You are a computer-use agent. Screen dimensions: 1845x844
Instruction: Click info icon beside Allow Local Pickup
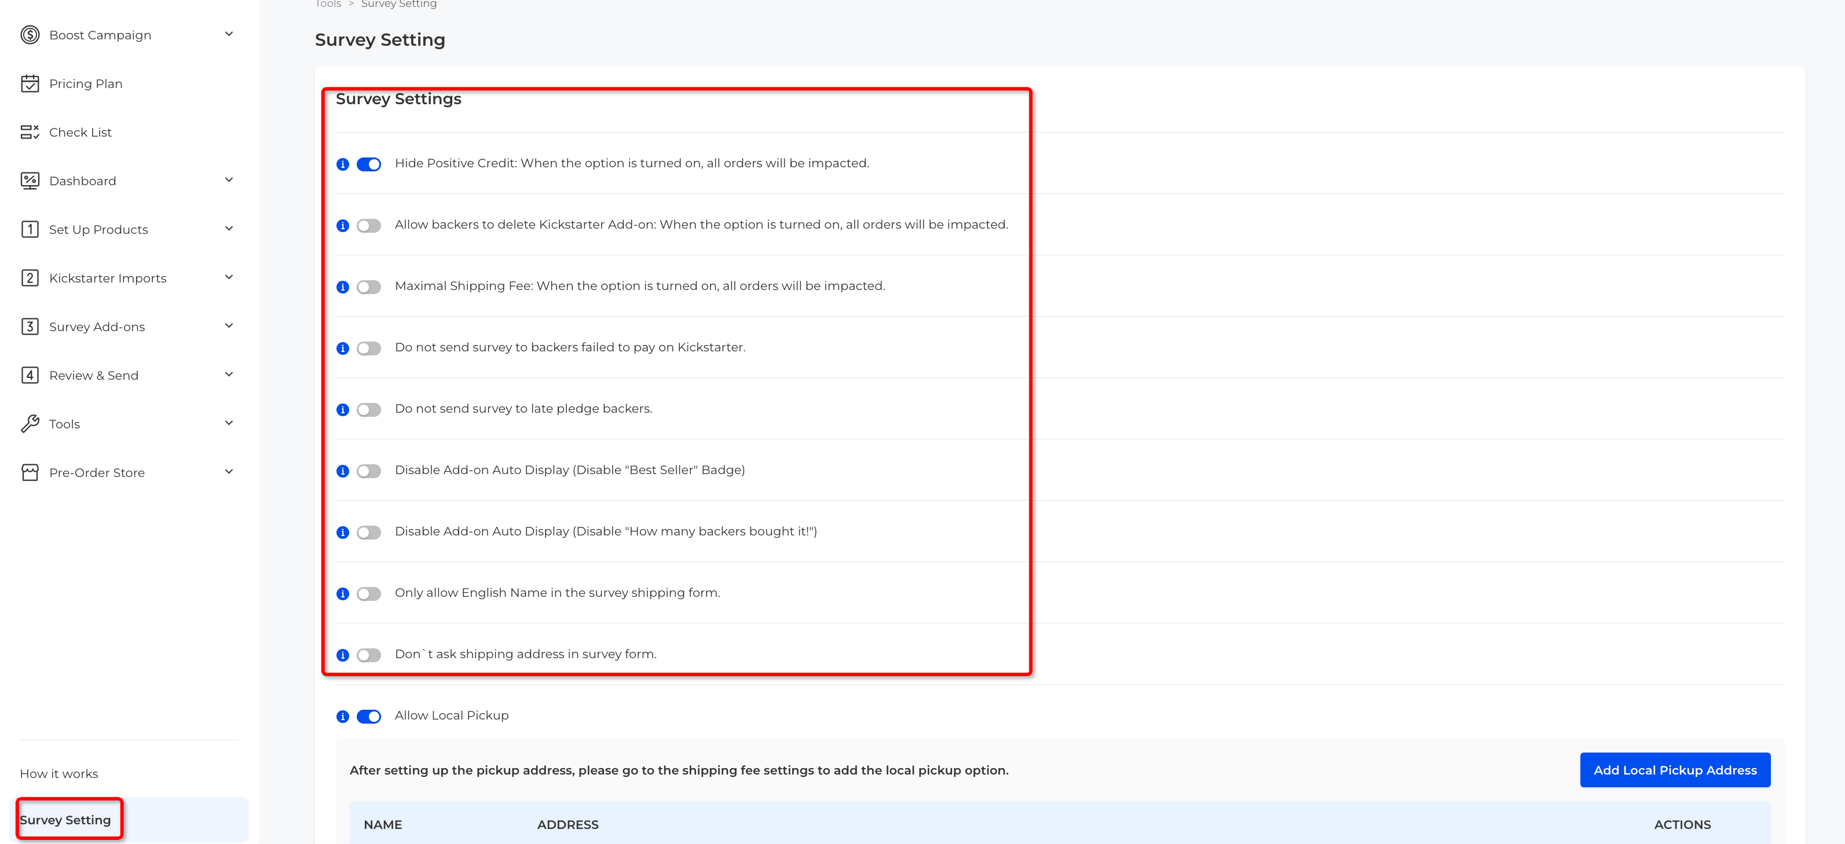point(343,717)
